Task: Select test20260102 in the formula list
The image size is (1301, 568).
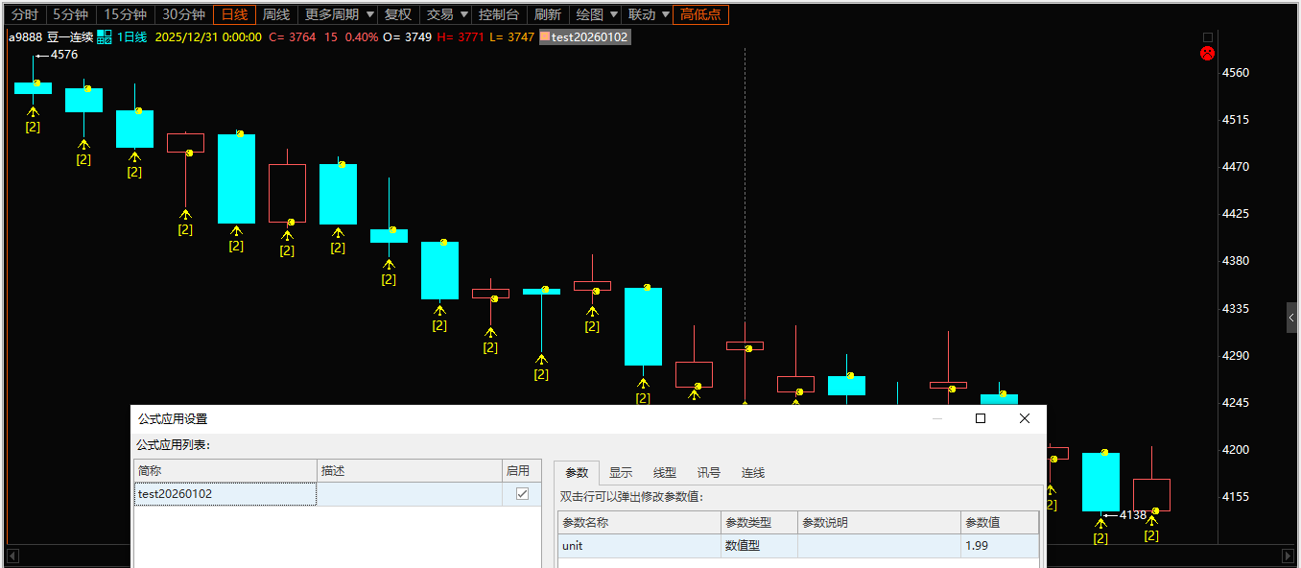Action: pos(225,494)
